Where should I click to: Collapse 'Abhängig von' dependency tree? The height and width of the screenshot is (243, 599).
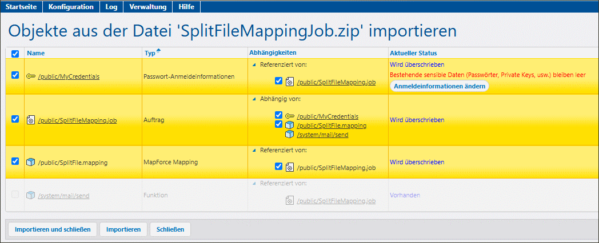tap(254, 99)
